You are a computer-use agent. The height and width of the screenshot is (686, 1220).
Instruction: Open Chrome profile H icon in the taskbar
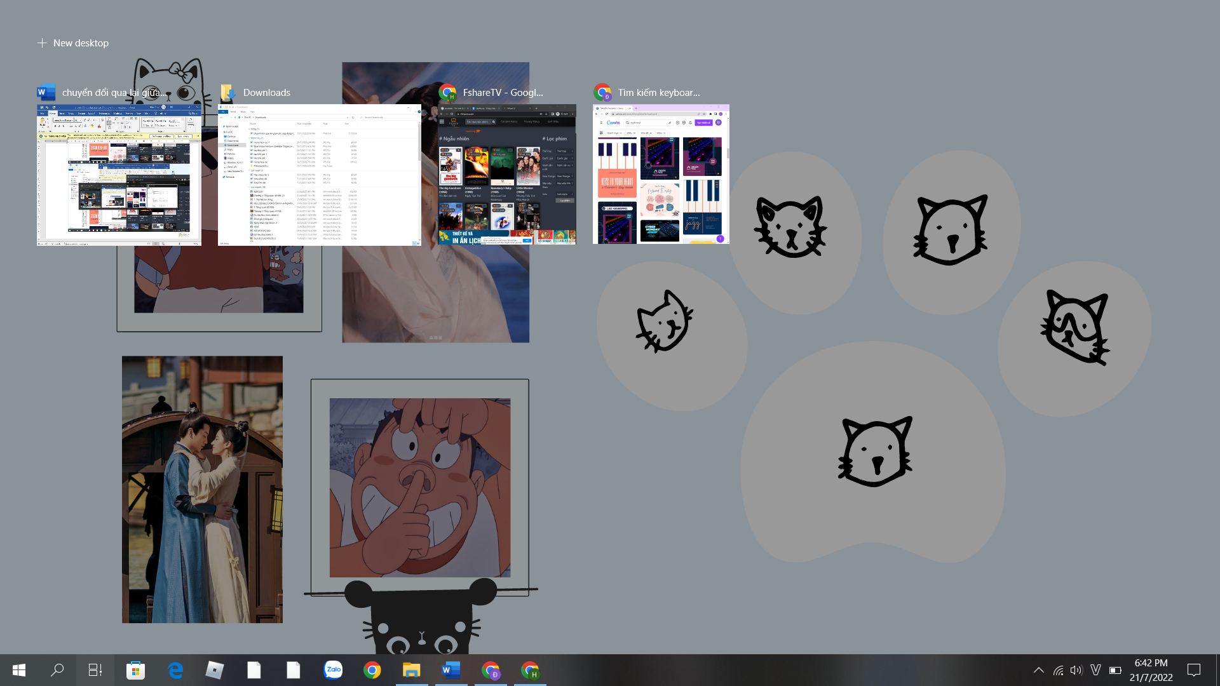point(530,670)
